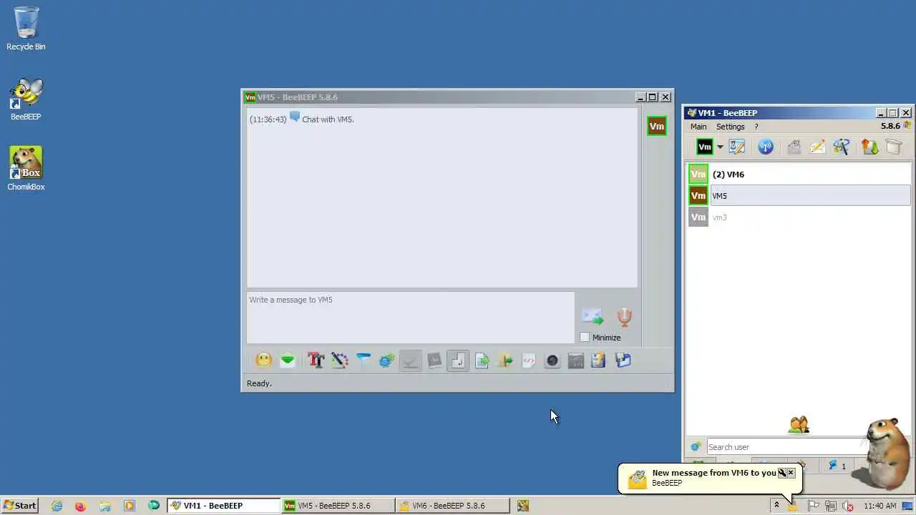
Task: Send a folder via folder arrow icon
Action: pos(505,360)
